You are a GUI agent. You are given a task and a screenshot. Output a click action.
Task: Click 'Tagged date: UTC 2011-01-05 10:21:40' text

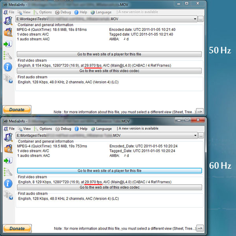pyautogui.click(x=141, y=34)
